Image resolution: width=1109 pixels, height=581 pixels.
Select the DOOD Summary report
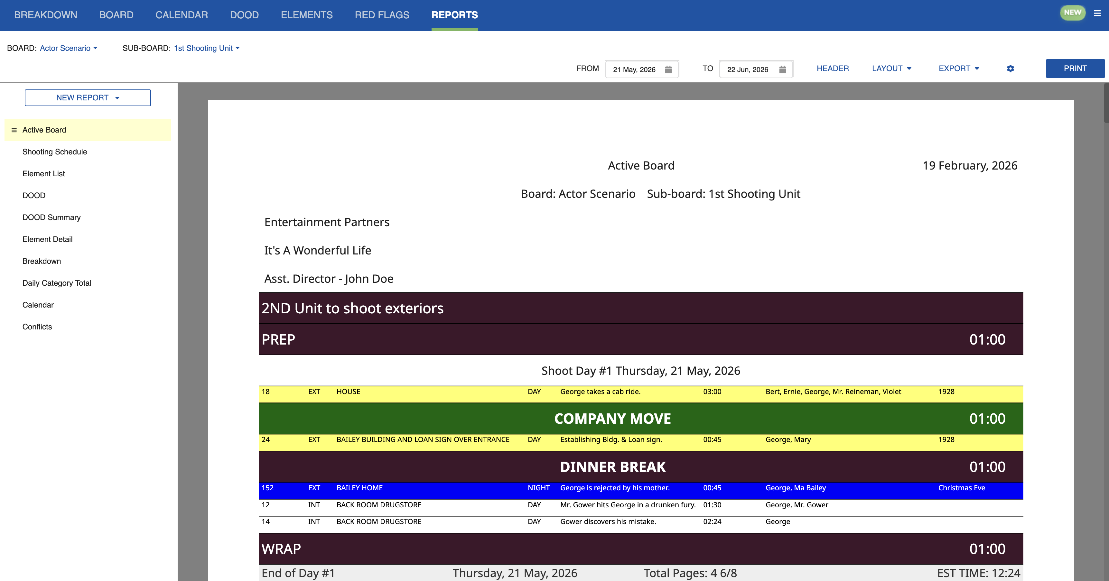click(x=51, y=217)
